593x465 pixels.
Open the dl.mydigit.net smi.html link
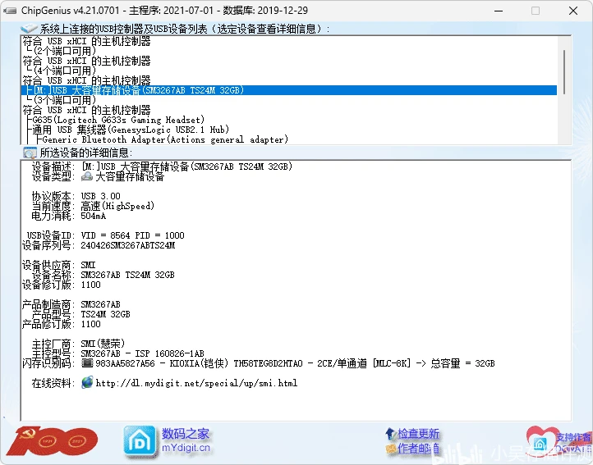(x=196, y=384)
